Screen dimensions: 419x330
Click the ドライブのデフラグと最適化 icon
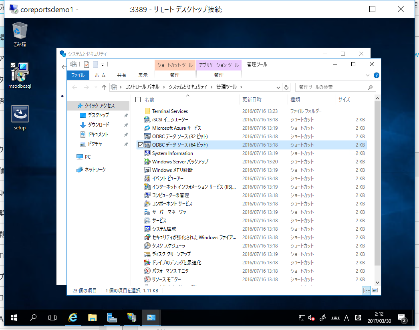pos(147,262)
